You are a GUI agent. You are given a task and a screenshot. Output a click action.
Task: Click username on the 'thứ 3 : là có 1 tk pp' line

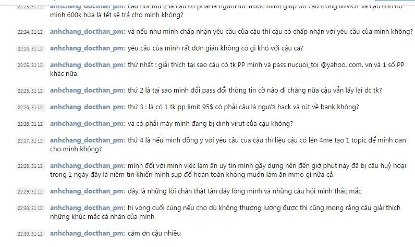(x=88, y=107)
